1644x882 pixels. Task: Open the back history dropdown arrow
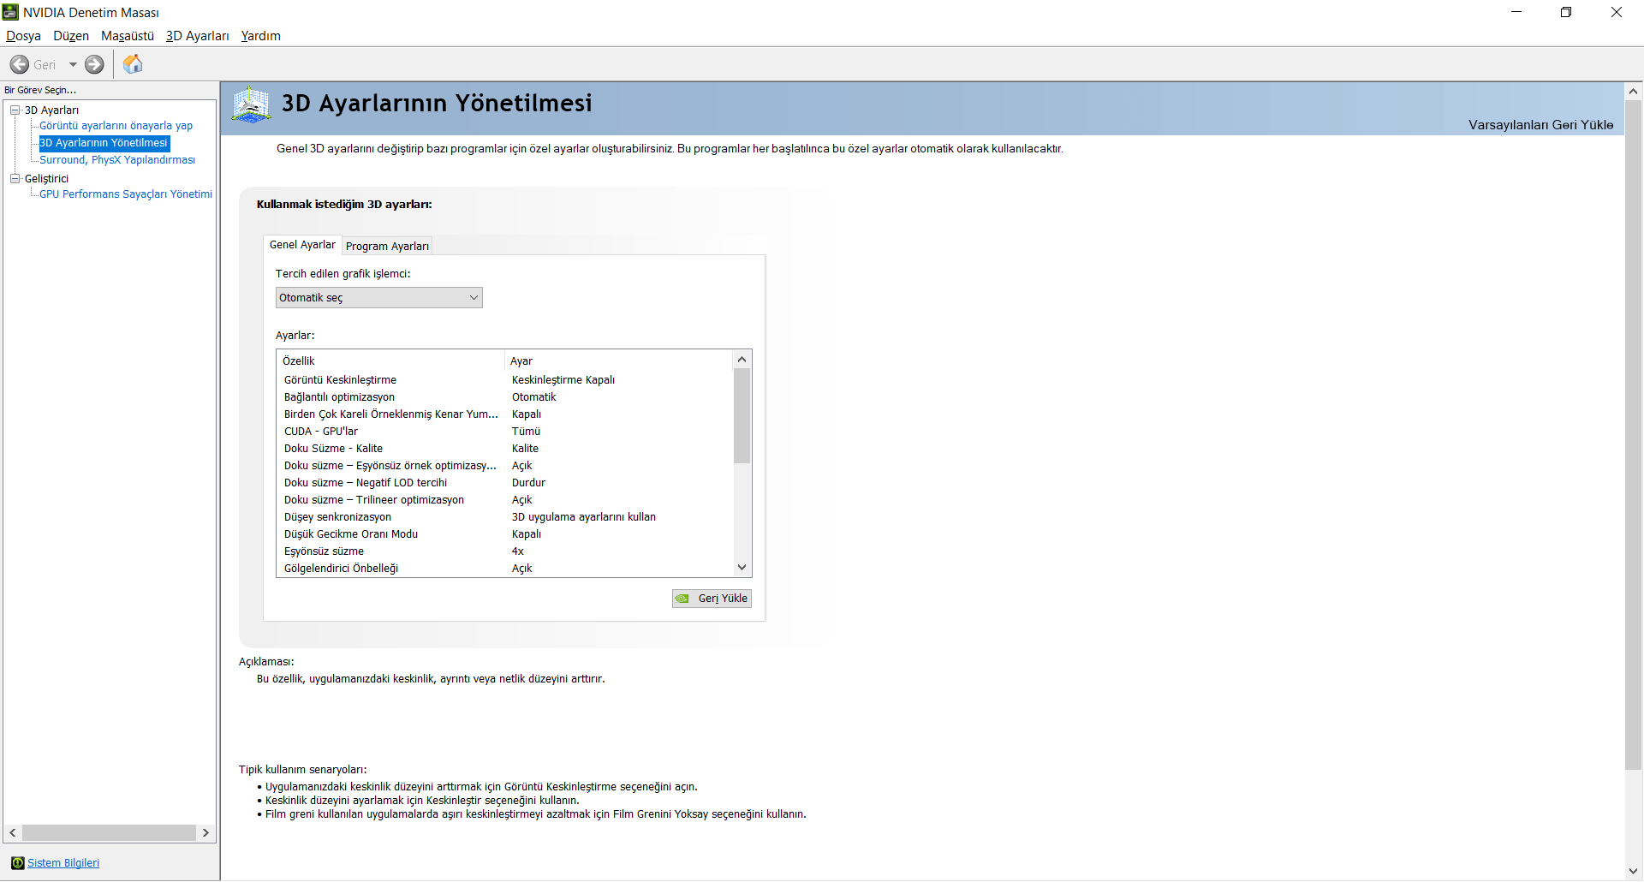(73, 64)
